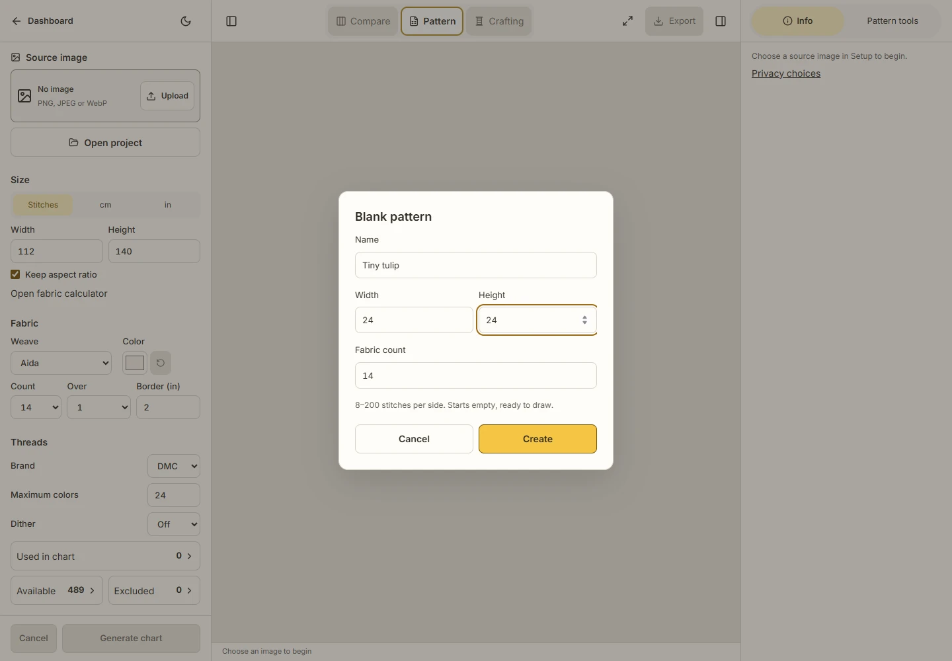This screenshot has height=661, width=952.
Task: Open the fabric Count dropdown
Action: coord(36,407)
